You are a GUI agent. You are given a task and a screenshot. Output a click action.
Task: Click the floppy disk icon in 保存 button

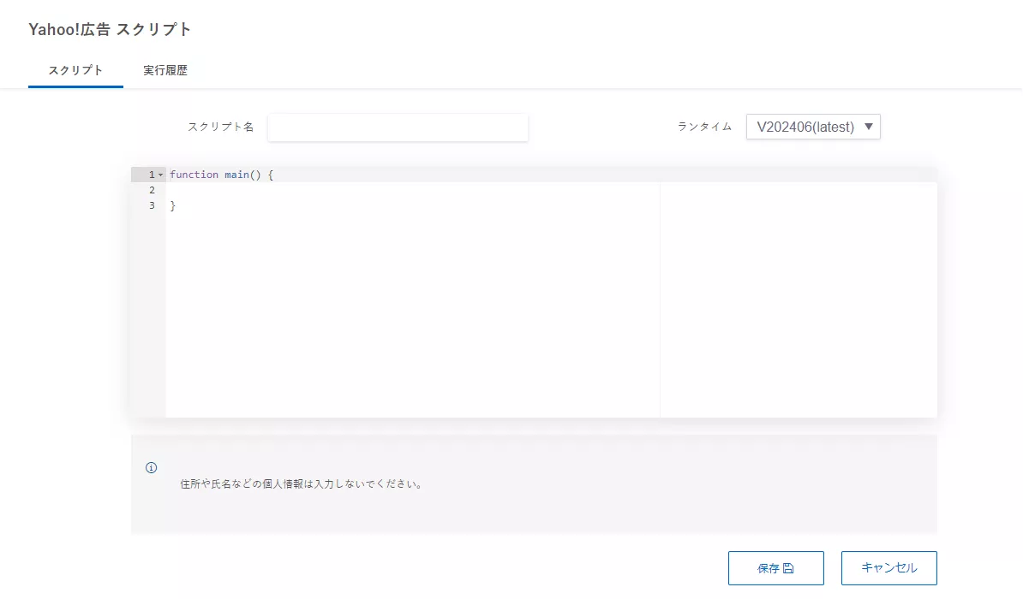pyautogui.click(x=788, y=568)
